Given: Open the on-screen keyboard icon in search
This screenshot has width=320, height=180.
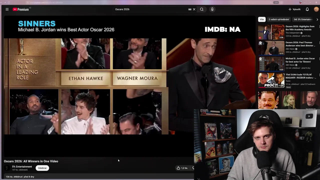Looking at the screenshot, I should pyautogui.click(x=190, y=9).
